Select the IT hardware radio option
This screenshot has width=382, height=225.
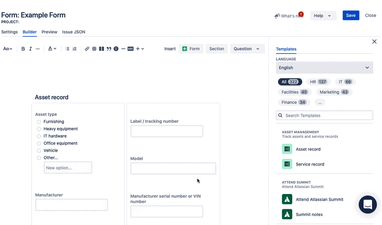[x=39, y=136]
